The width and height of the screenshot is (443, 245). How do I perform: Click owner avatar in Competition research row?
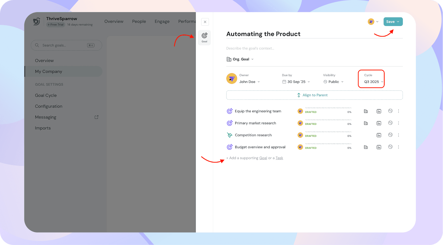click(x=300, y=135)
